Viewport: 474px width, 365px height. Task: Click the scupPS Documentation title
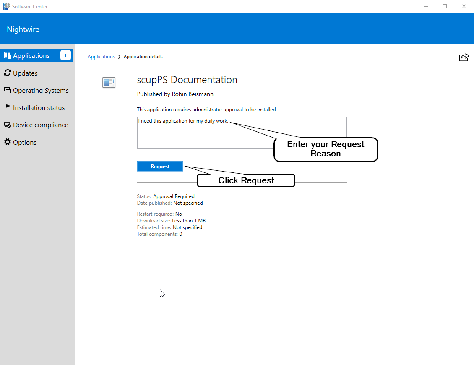pos(187,80)
